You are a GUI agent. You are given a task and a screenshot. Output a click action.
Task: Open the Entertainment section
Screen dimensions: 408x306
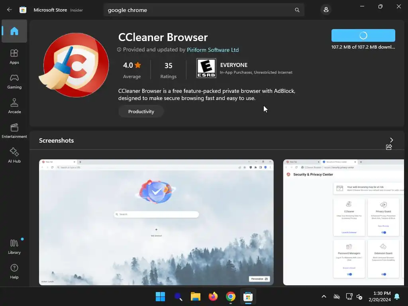click(x=14, y=131)
